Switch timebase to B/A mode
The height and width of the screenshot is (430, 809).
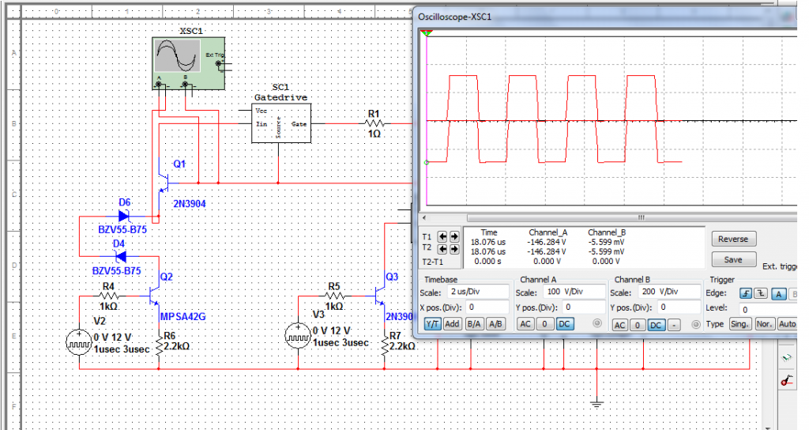pyautogui.click(x=474, y=324)
